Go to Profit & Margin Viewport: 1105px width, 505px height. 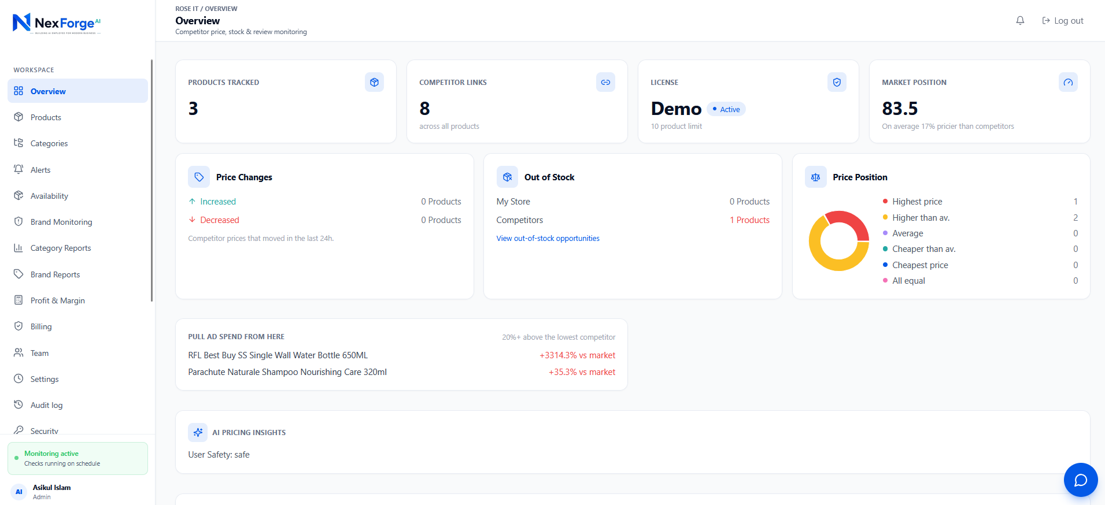pyautogui.click(x=77, y=300)
